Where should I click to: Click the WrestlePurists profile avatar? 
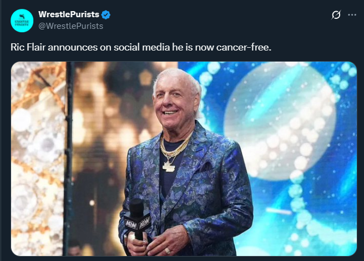coord(22,20)
